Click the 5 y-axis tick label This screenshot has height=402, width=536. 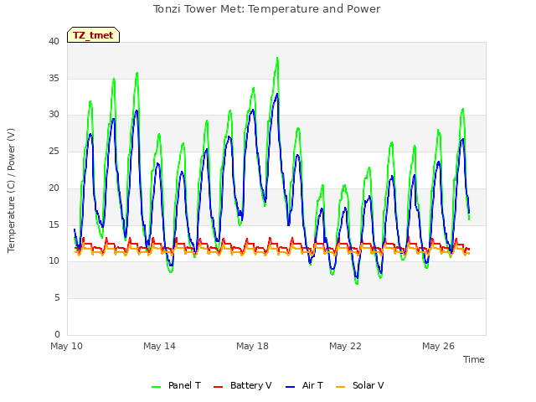coord(57,298)
